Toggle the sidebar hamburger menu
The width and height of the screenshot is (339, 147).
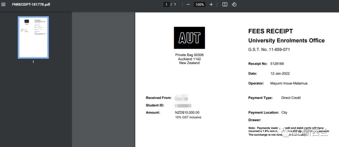click(x=3, y=4)
